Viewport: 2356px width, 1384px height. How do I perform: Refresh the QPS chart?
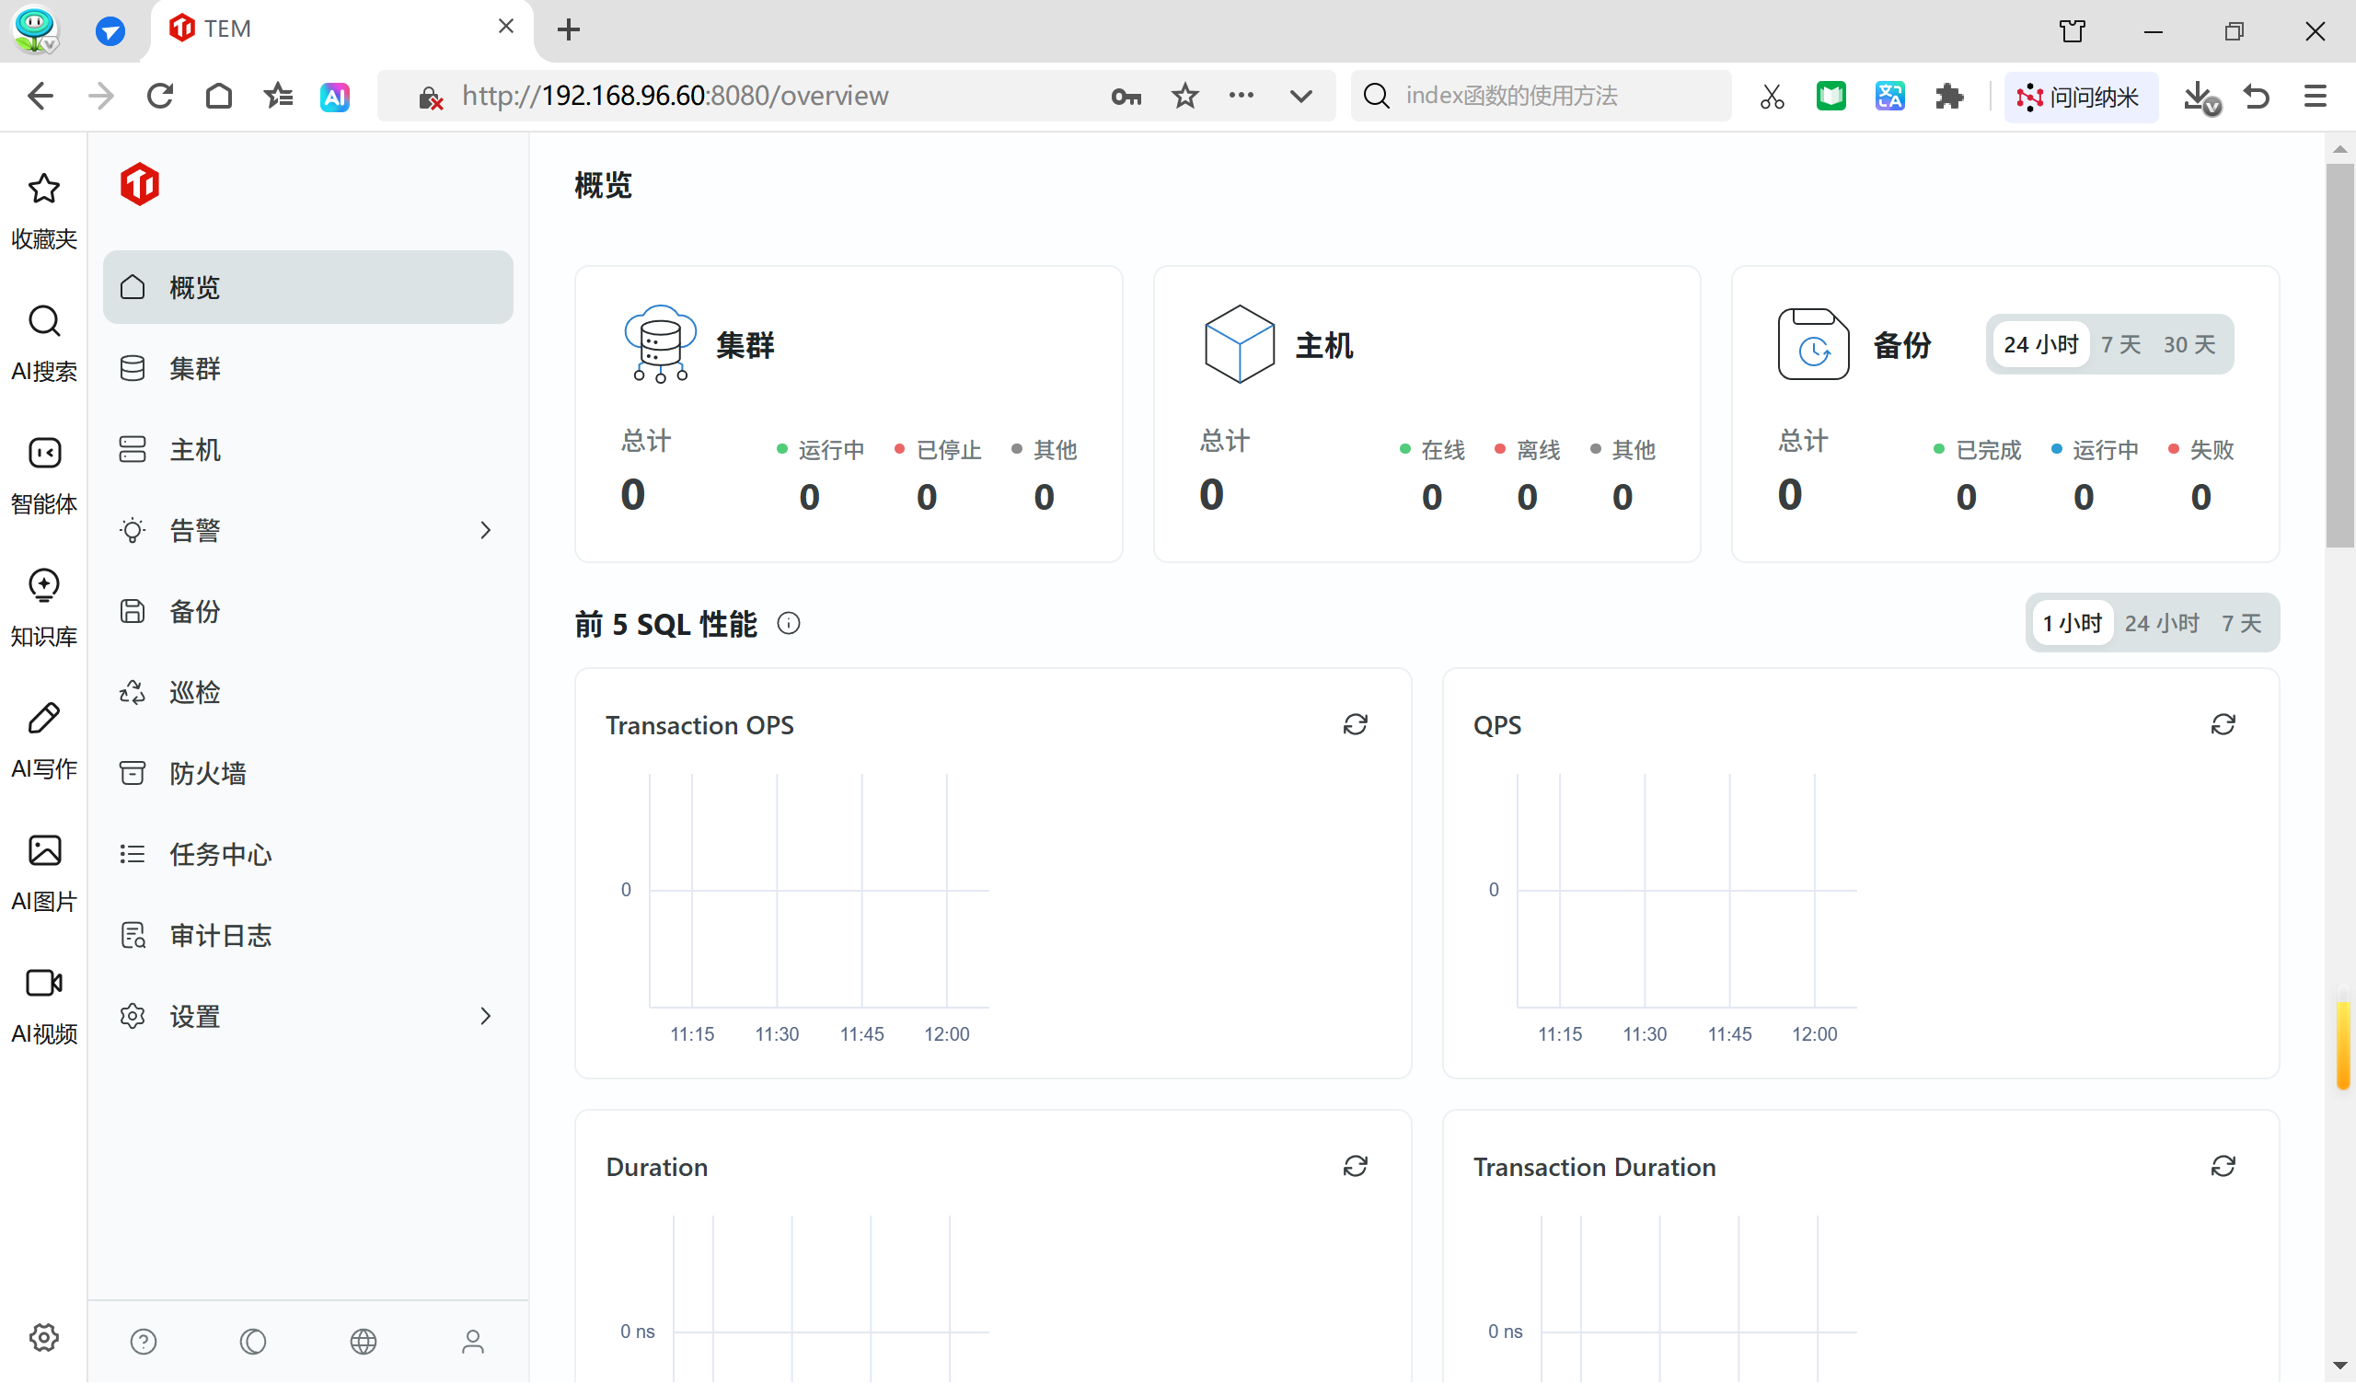[x=2223, y=725]
